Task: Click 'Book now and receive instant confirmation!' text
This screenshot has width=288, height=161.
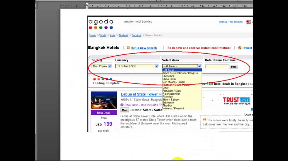Action: [x=199, y=48]
